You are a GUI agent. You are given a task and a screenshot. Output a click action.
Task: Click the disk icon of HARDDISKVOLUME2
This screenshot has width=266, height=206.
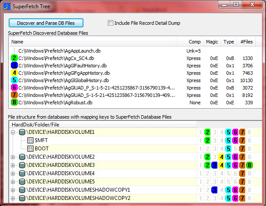point(22,157)
